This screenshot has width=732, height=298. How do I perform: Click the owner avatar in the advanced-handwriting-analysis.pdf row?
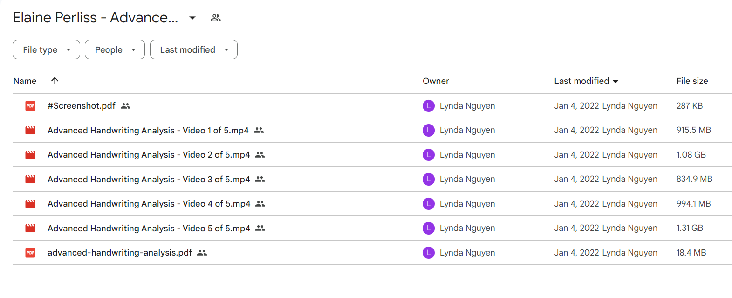(429, 253)
